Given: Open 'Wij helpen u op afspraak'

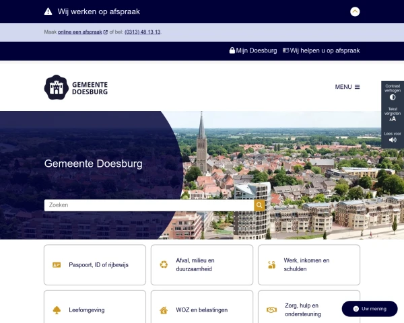Looking at the screenshot, I should coord(321,50).
